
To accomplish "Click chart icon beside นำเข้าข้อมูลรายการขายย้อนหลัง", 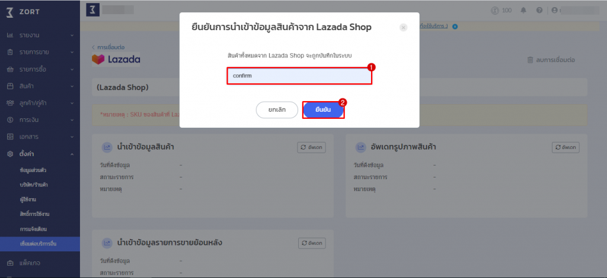I will 107,243.
